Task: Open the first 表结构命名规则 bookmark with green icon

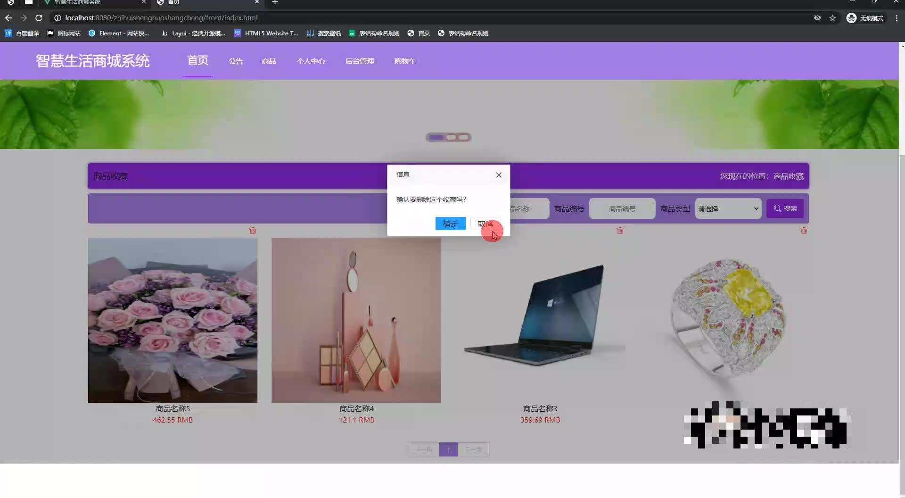Action: tap(374, 33)
